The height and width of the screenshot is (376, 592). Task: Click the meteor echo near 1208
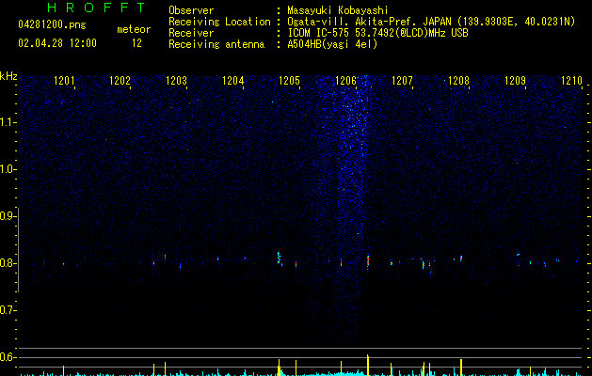pos(461,258)
